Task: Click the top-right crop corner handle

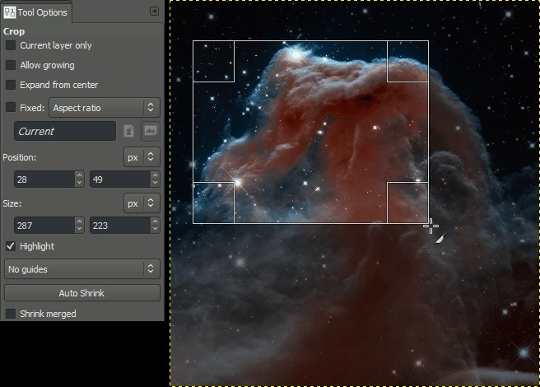Action: click(x=407, y=61)
